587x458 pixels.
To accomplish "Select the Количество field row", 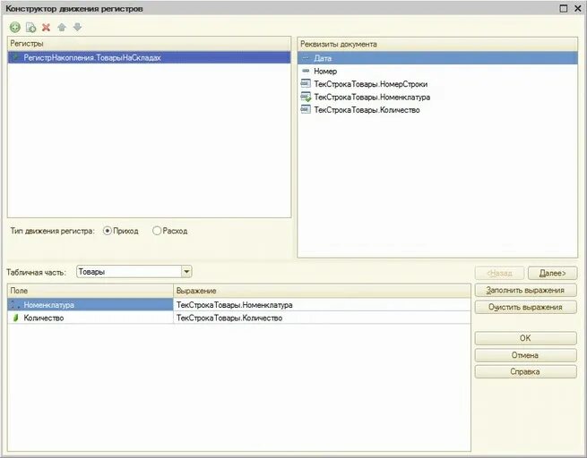I will coord(91,318).
